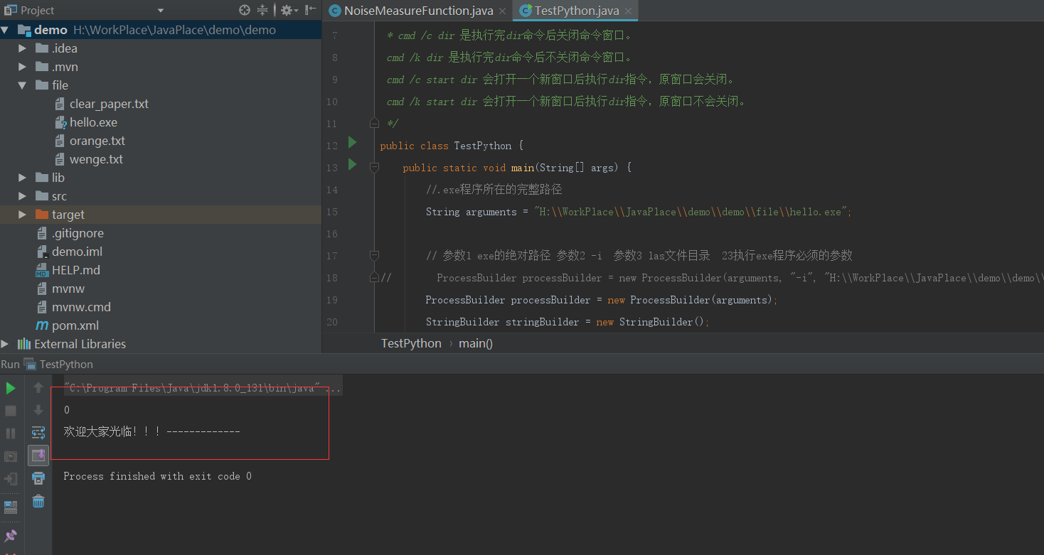Toggle down-navigation arrow in Run panel
The image size is (1044, 555).
click(38, 410)
